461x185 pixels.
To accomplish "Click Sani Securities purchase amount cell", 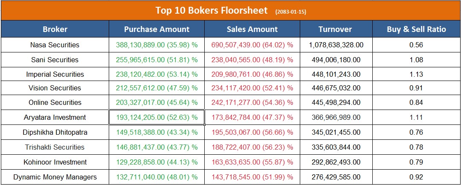I will pos(157,60).
